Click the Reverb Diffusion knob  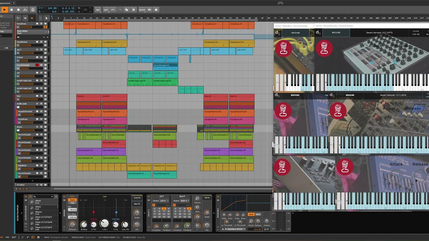(x=72, y=224)
